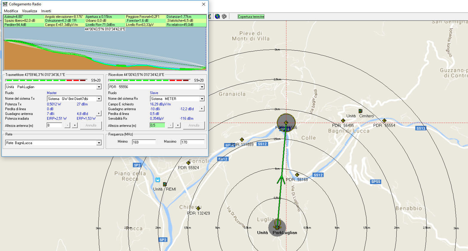Click the Ostruzione=4,3 dB TR cell
Screen dimensions: 468x251
click(x=65, y=21)
